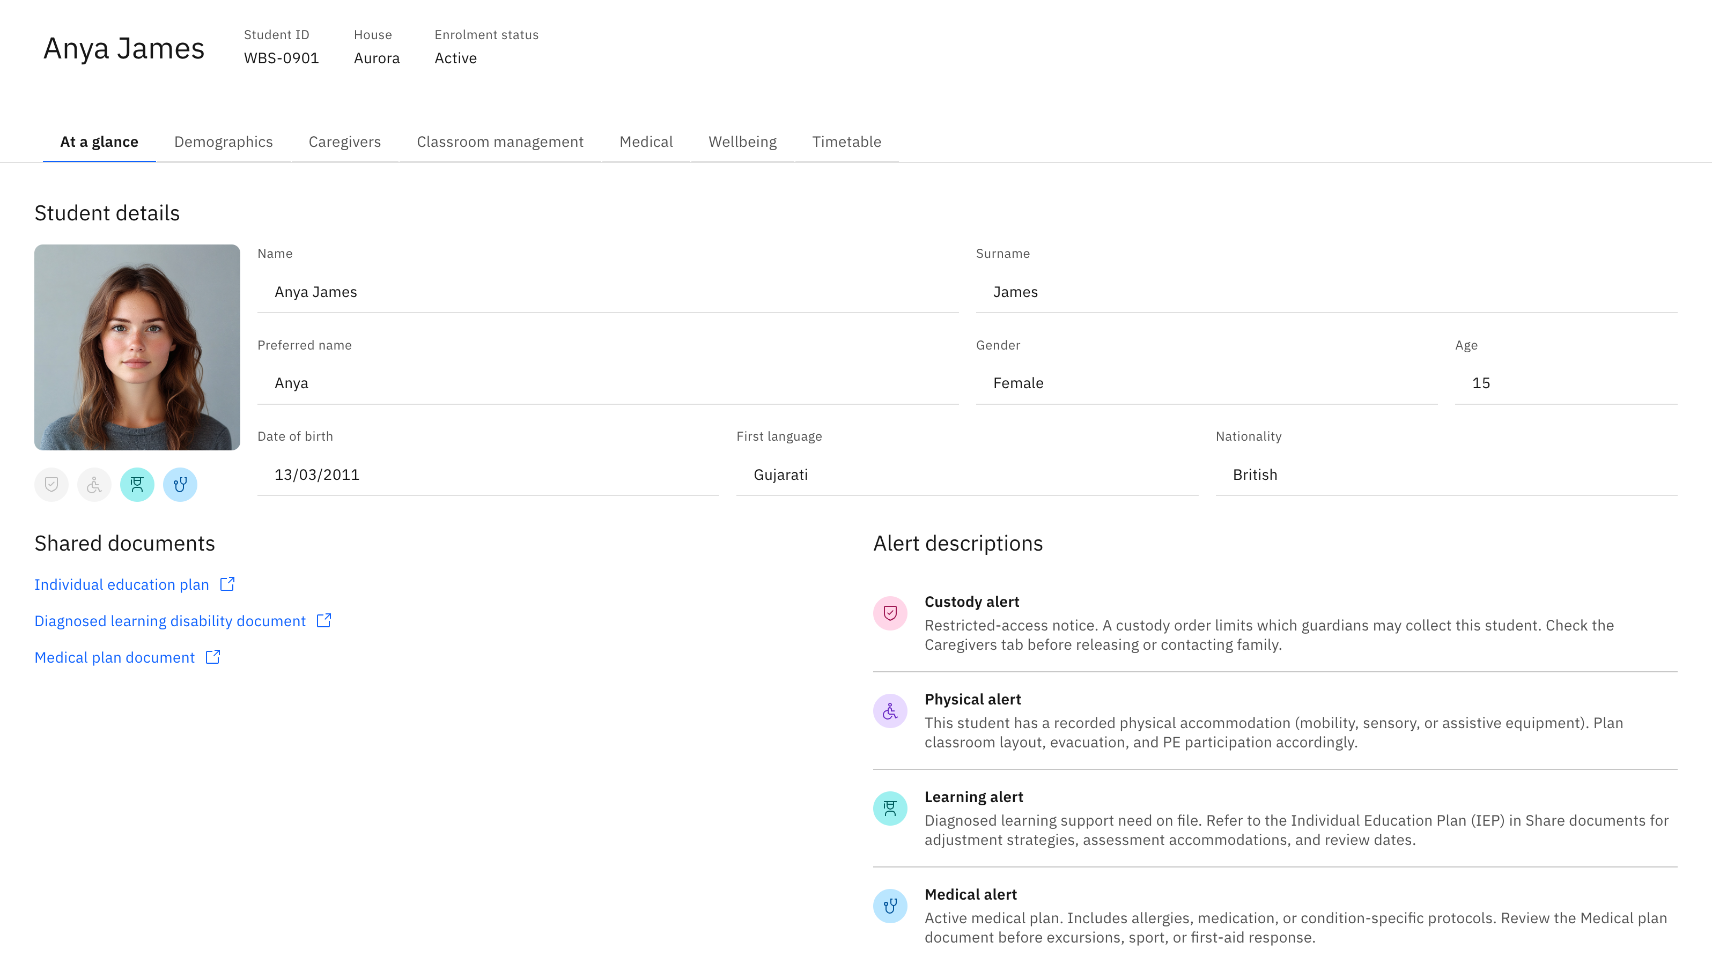The image size is (1712, 979).
Task: Click the Learning alert title
Action: pos(973,797)
